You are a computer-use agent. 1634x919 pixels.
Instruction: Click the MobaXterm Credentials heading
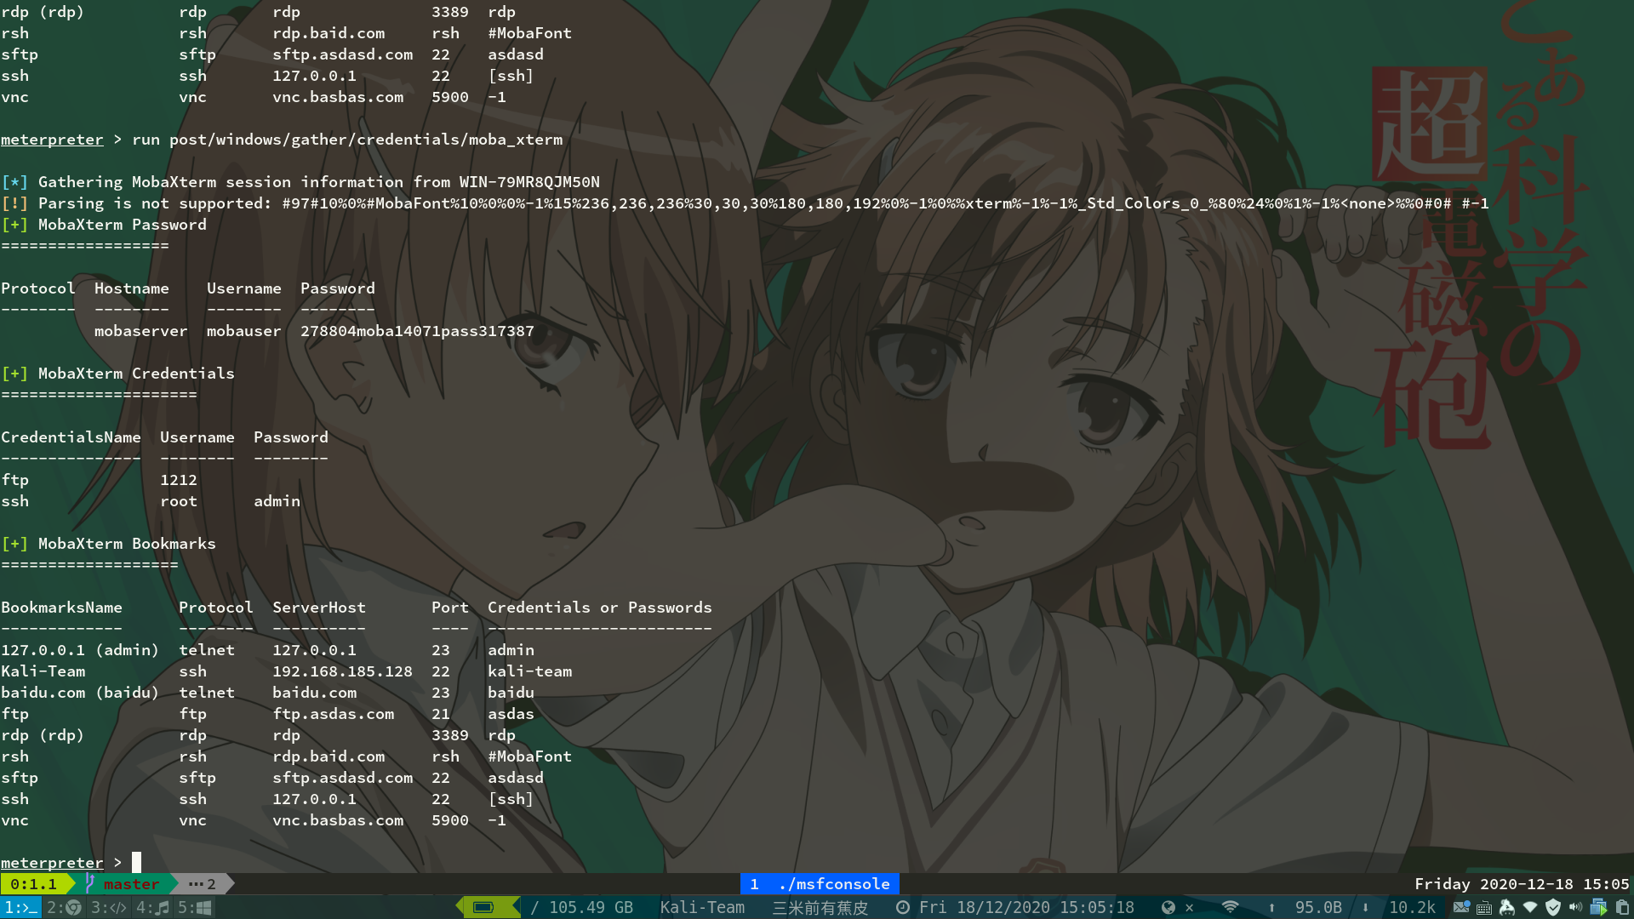[x=136, y=374]
